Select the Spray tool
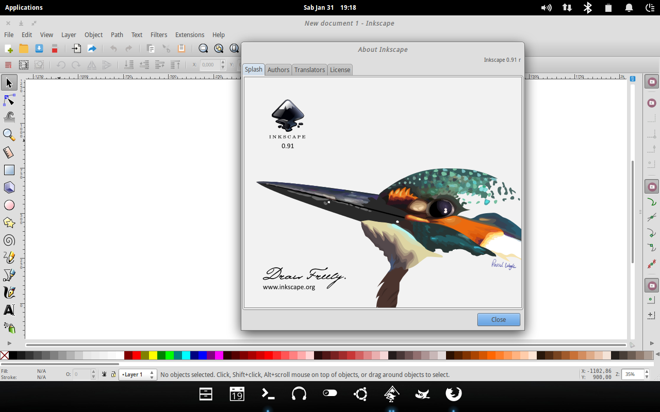 [9, 328]
